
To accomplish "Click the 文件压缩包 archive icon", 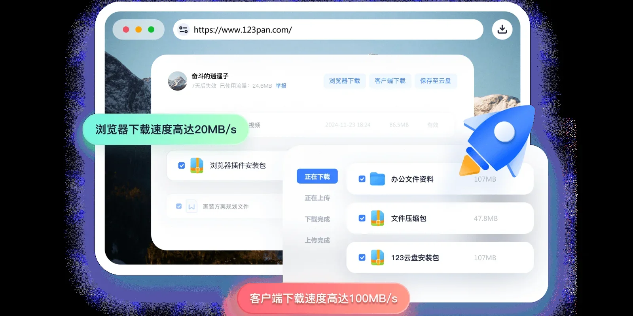I will tap(377, 218).
